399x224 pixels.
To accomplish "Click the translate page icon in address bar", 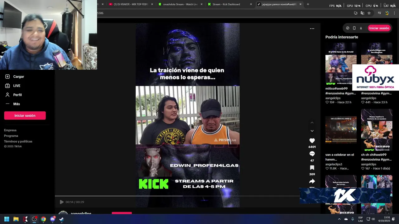I will (362, 13).
